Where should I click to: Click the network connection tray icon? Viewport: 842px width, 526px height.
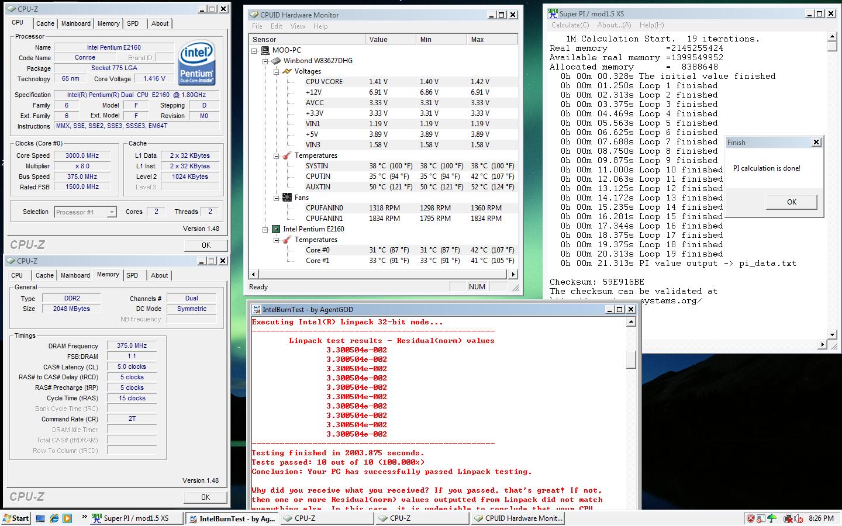[x=788, y=518]
